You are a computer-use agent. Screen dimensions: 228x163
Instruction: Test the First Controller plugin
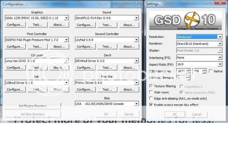coord(38,47)
